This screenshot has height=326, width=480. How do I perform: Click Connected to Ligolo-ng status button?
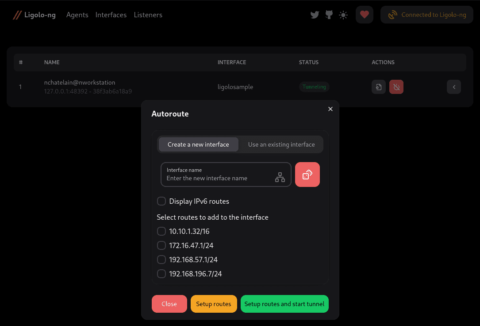(427, 15)
